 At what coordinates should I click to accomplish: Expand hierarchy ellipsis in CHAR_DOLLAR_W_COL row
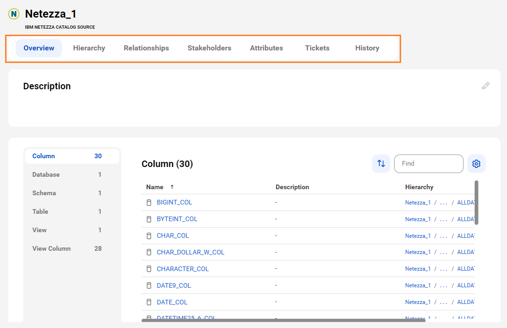tap(444, 252)
